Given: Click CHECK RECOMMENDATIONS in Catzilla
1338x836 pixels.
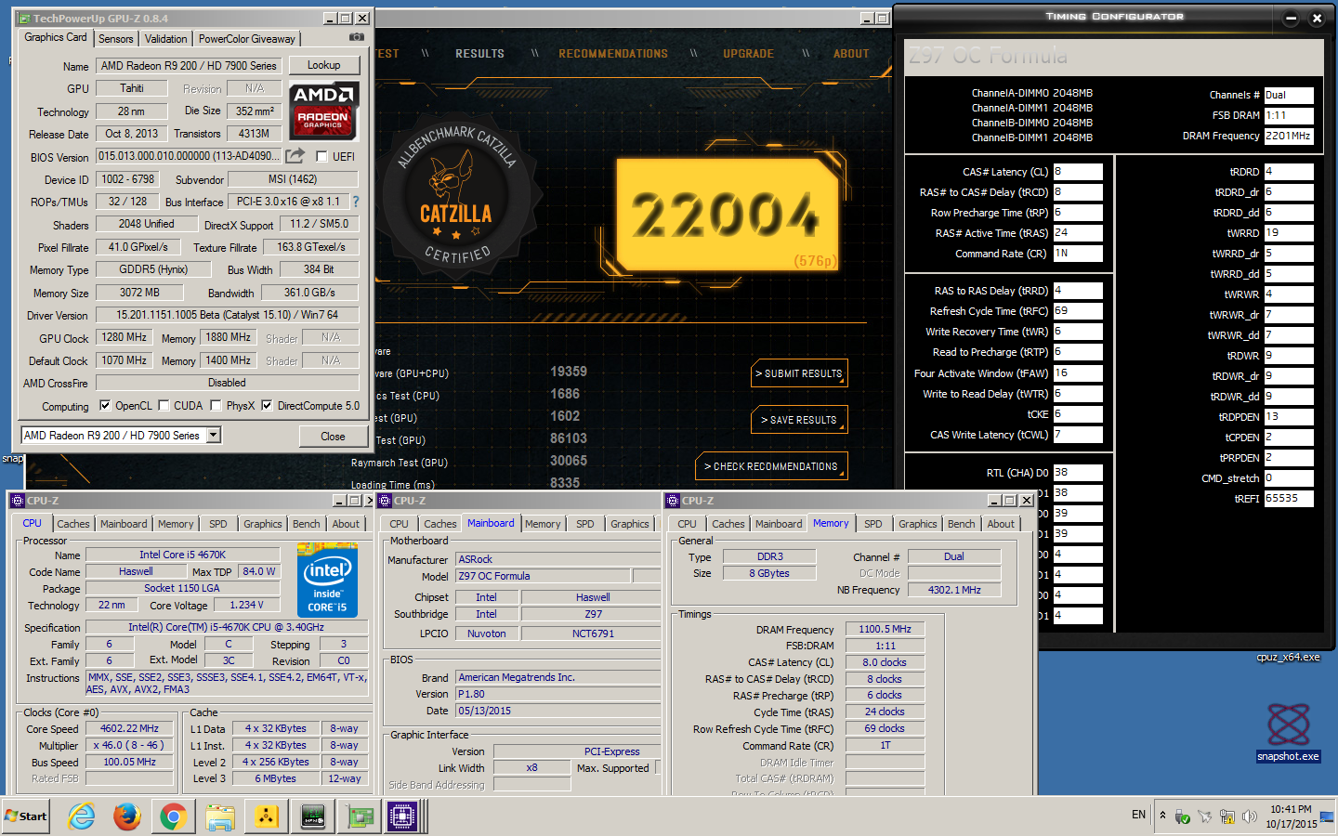Looking at the screenshot, I should click(771, 466).
